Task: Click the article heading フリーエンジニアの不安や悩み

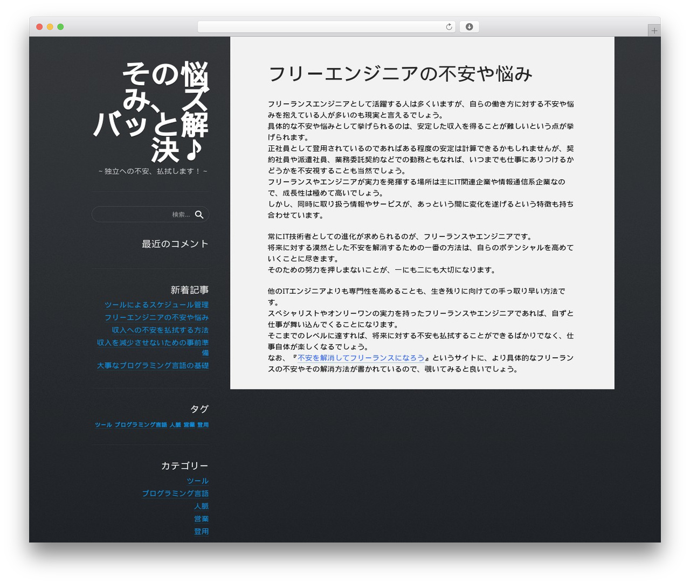Action: click(x=400, y=74)
